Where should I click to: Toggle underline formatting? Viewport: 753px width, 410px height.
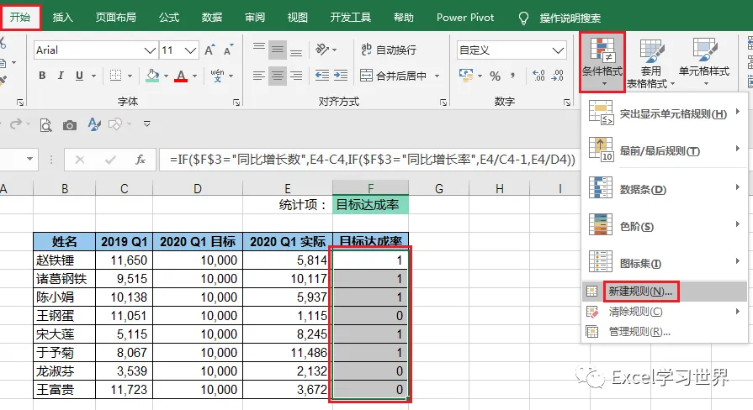pyautogui.click(x=79, y=76)
